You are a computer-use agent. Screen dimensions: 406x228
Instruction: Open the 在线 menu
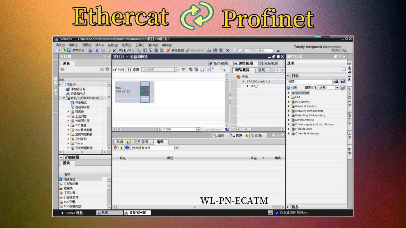coord(113,45)
